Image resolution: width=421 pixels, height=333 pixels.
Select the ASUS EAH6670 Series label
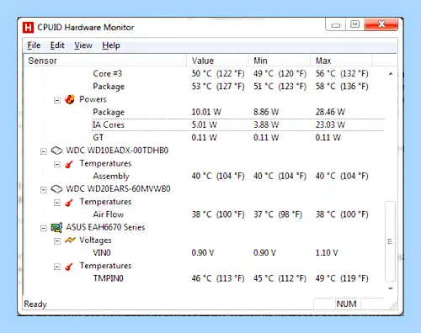pyautogui.click(x=105, y=227)
